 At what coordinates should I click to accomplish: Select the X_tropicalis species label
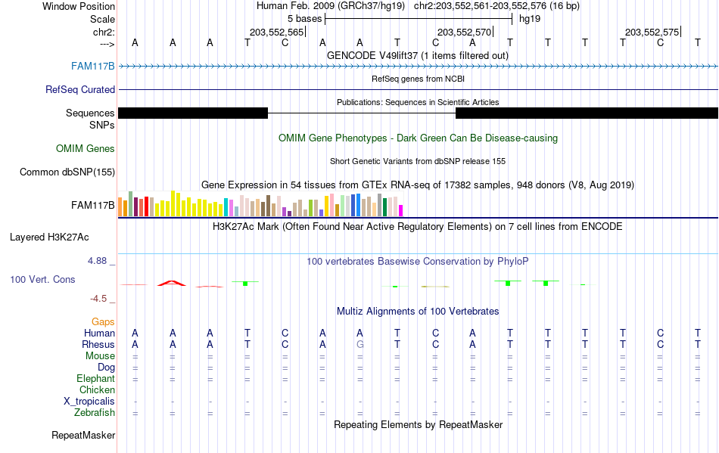click(89, 402)
